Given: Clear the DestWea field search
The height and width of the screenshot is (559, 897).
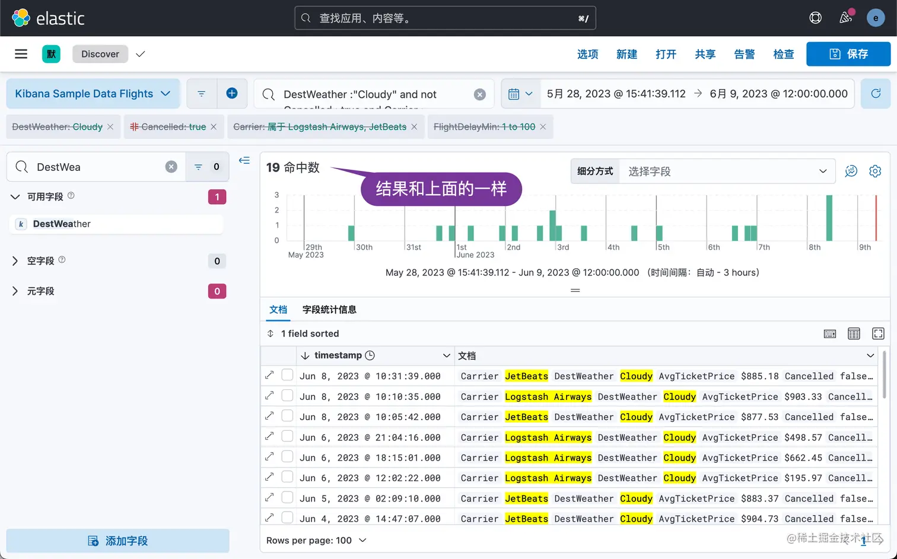Looking at the screenshot, I should coord(171,167).
